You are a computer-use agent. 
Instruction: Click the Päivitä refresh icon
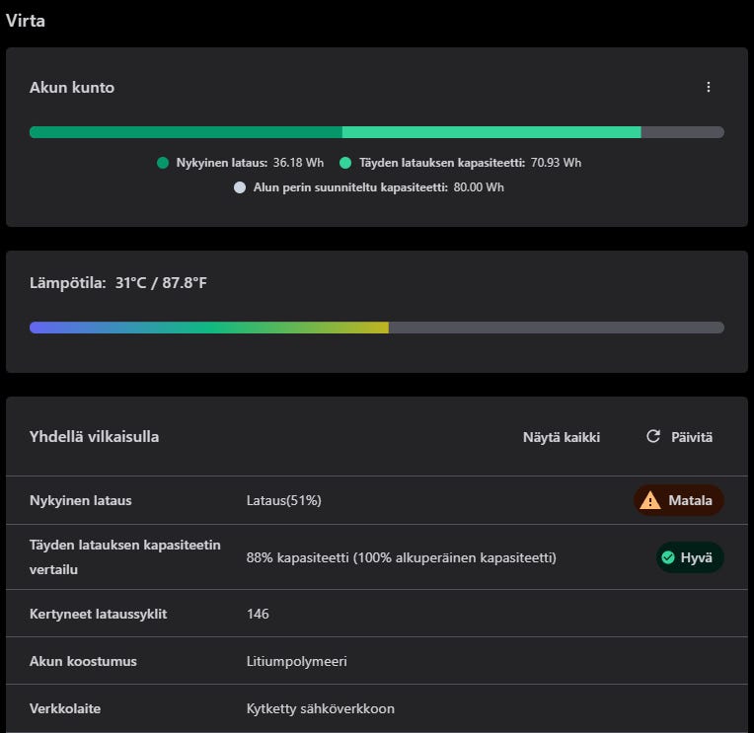[x=653, y=436]
